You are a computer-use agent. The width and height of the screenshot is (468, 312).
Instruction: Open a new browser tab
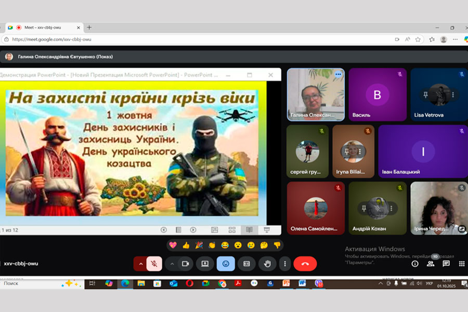coord(89,28)
